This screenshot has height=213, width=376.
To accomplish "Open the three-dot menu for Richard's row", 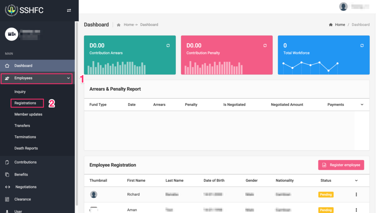I will coord(356,195).
